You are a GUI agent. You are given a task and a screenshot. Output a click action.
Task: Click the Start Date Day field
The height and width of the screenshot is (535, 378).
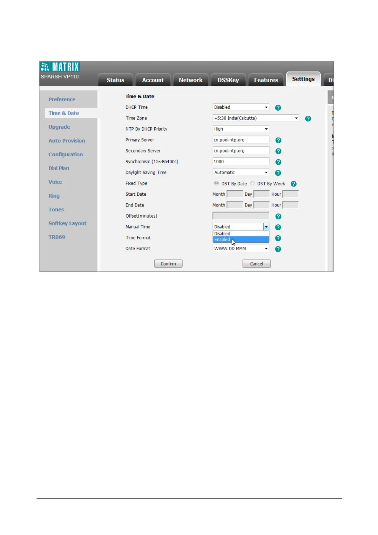262,194
